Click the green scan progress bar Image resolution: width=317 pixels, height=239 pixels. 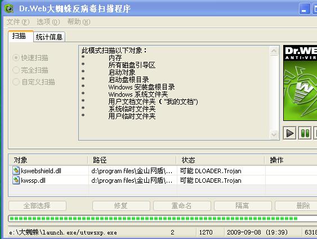[163, 218]
